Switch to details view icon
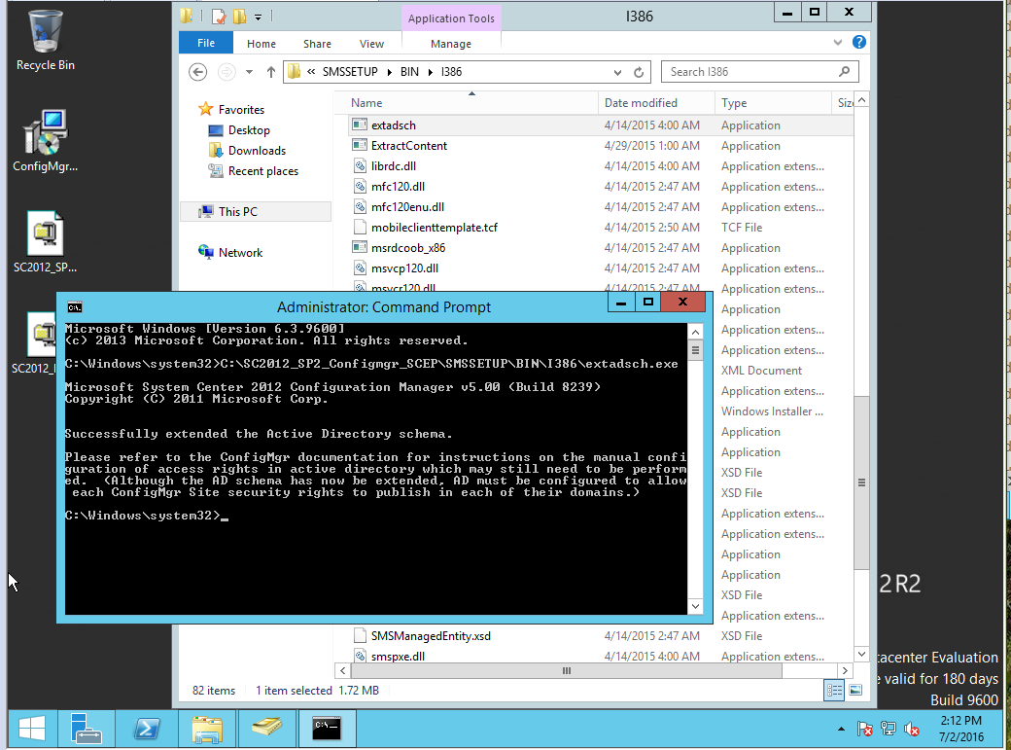This screenshot has height=750, width=1011. tap(834, 690)
